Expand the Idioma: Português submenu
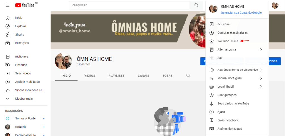285x136 pixels. (261, 78)
